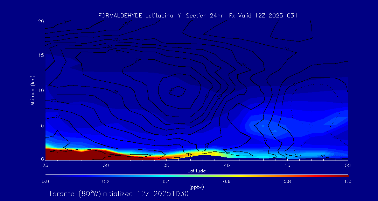Click the y-axis tick label 15

click(40, 56)
